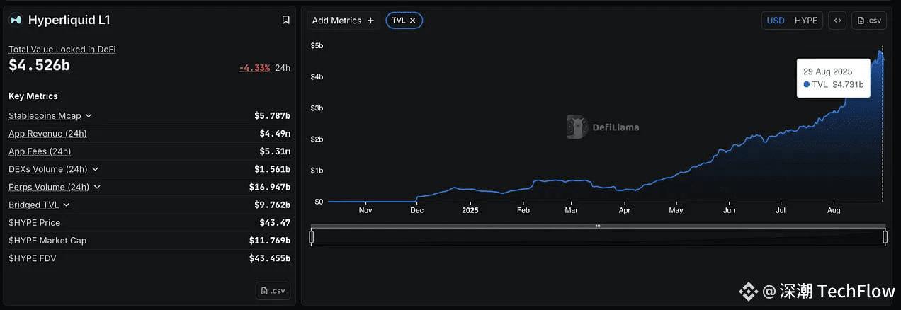Download chart data with the top .csv button
This screenshot has width=901, height=310.
(869, 21)
